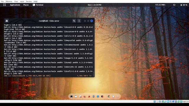Close the terminal with blue X button

coord(92,21)
